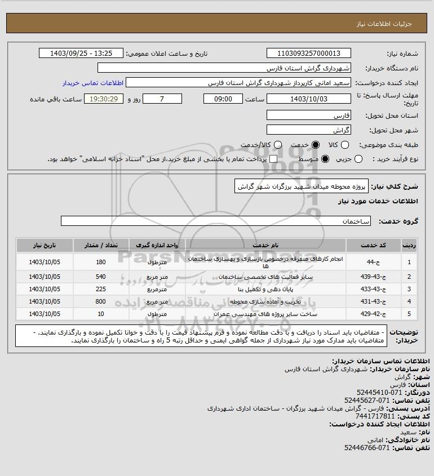Click the نام خدمت column header
The height and width of the screenshot is (476, 434).
(x=265, y=245)
